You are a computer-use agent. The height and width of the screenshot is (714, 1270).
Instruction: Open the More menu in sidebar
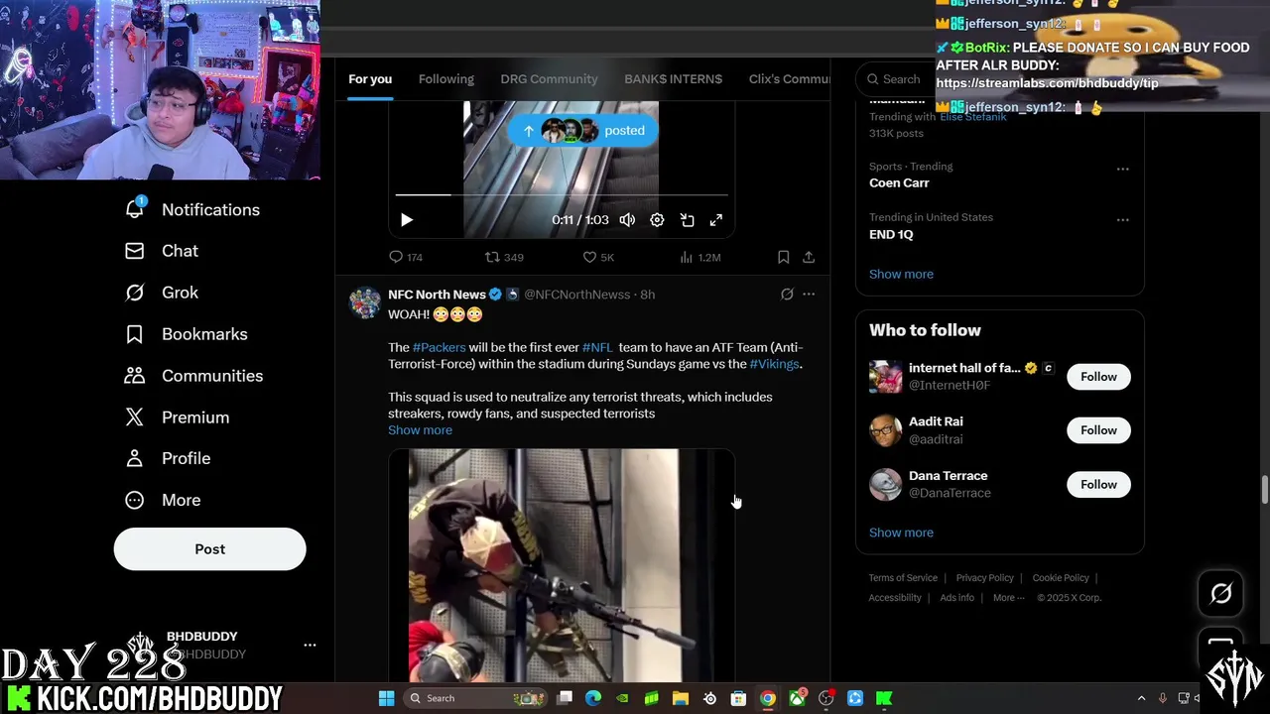click(163, 500)
